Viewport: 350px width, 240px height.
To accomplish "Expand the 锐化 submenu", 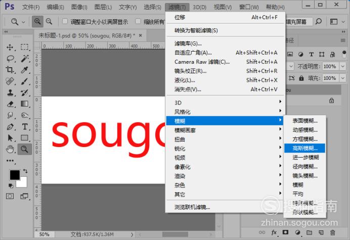I will [x=226, y=149].
